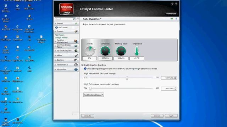The image size is (227, 127).
Task: Expand My VGA Displays category
Action: point(66,51)
